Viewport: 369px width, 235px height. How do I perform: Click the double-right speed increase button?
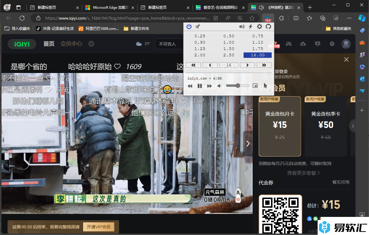coord(264,65)
